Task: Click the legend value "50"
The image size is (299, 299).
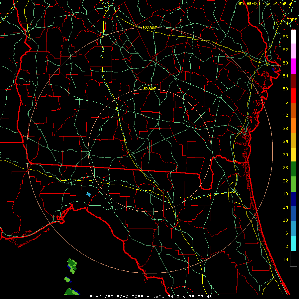Action: click(x=285, y=89)
